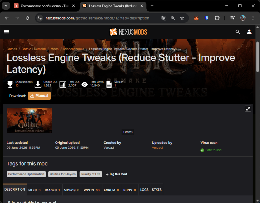Click the page vertical scrollbar thumb
260x203 pixels.
(257, 57)
